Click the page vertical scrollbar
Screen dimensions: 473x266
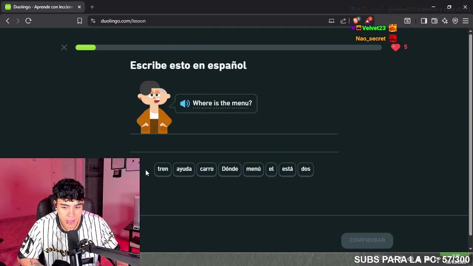coord(470,135)
